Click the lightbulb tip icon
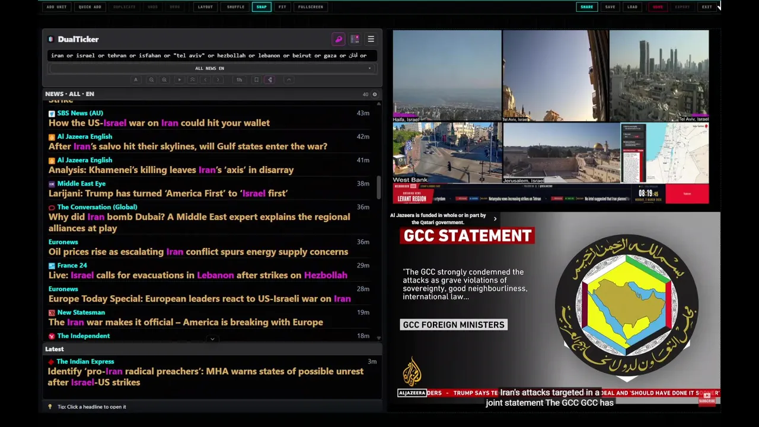759x427 pixels. pos(50,407)
